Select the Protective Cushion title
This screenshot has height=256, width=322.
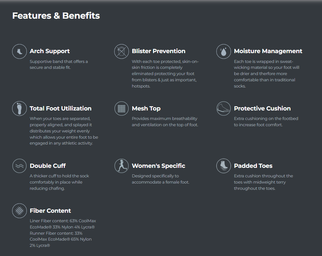pyautogui.click(x=262, y=108)
